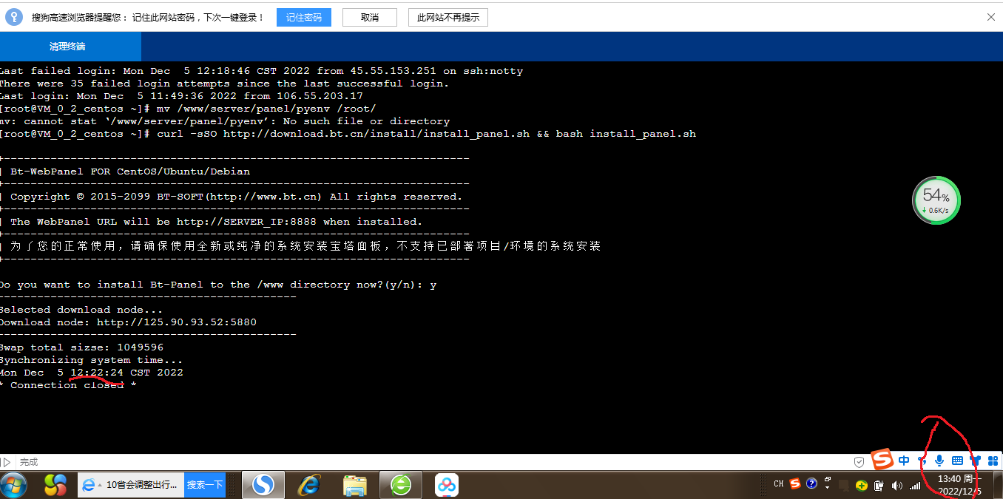This screenshot has width=1003, height=499.
Task: Click the "Connection closed" terminal line
Action: [69, 385]
